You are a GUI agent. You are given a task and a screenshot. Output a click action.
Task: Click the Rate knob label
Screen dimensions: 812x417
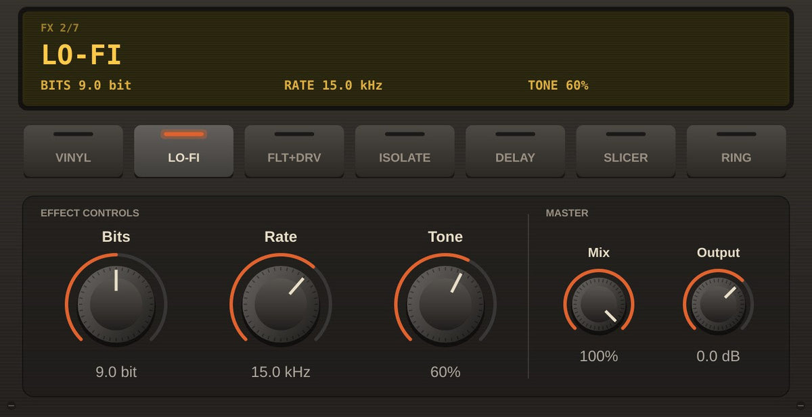pyautogui.click(x=281, y=237)
